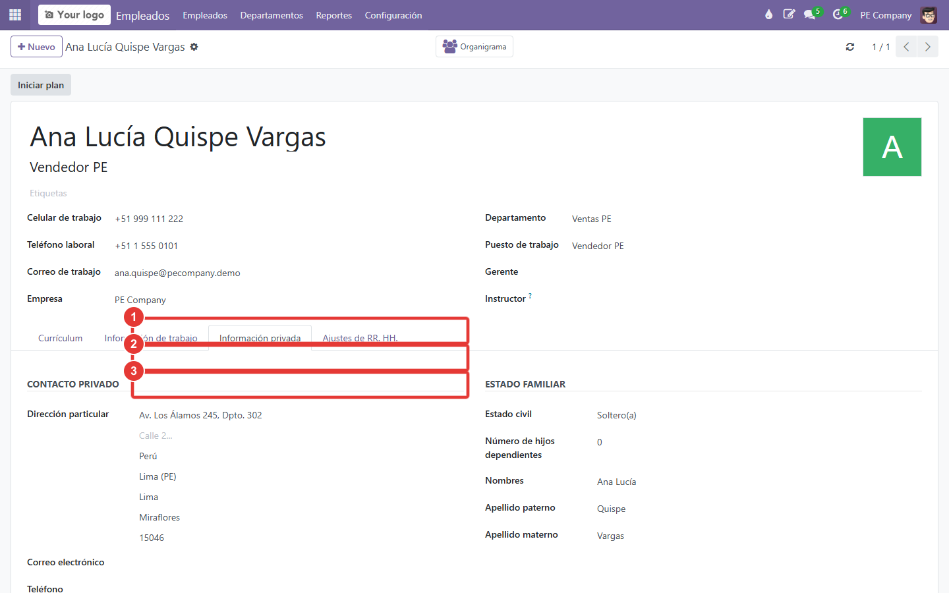Open the Reportes menu
This screenshot has width=949, height=593.
pos(334,15)
